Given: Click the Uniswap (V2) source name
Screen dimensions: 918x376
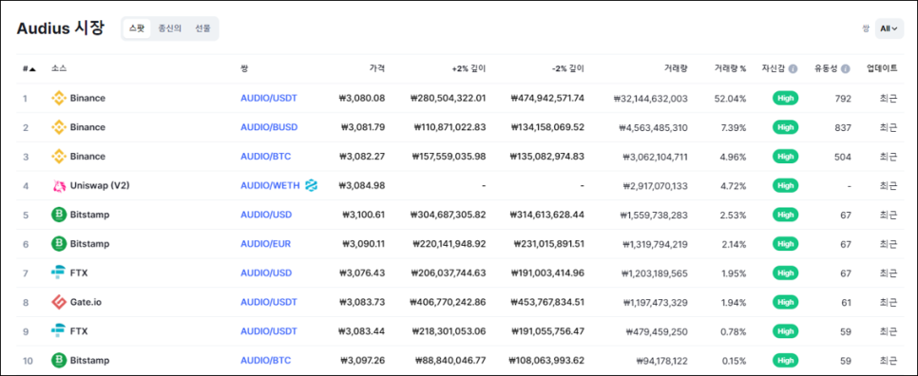Looking at the screenshot, I should (x=100, y=186).
